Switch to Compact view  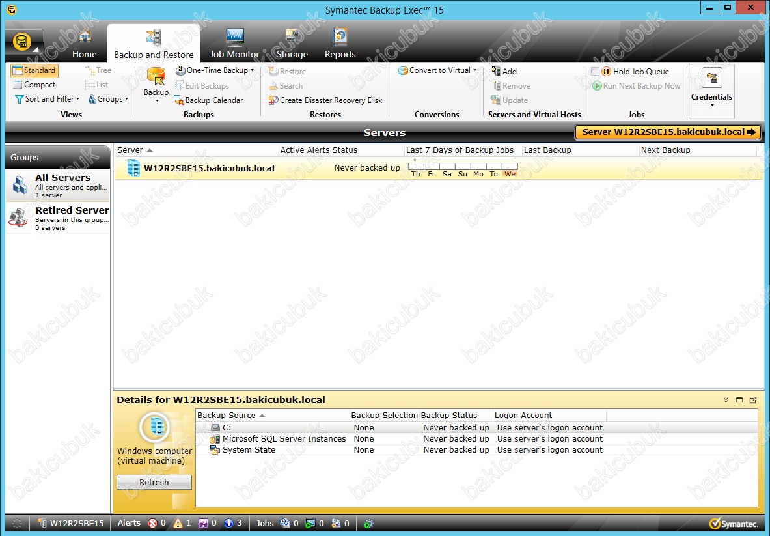click(34, 85)
